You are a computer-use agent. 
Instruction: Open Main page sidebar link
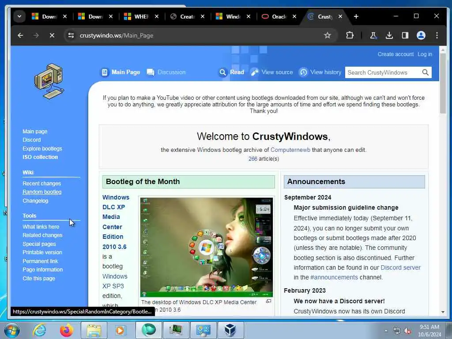[35, 132]
